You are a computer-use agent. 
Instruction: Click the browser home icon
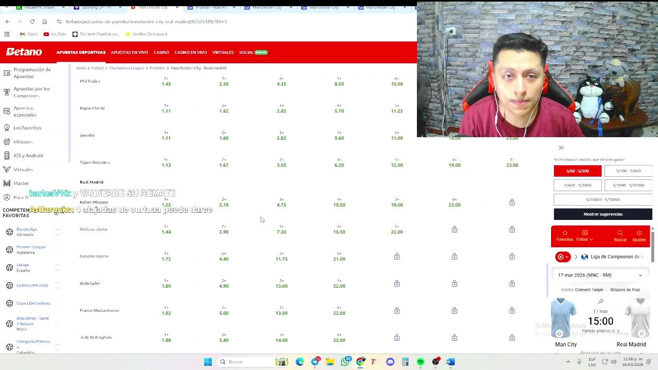click(45, 22)
